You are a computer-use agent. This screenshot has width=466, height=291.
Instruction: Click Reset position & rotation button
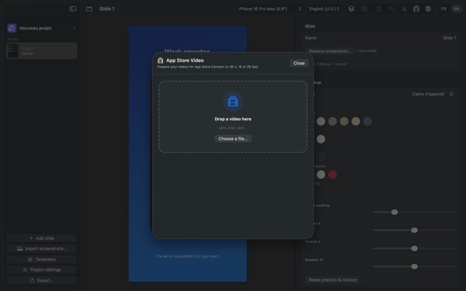coord(333,279)
